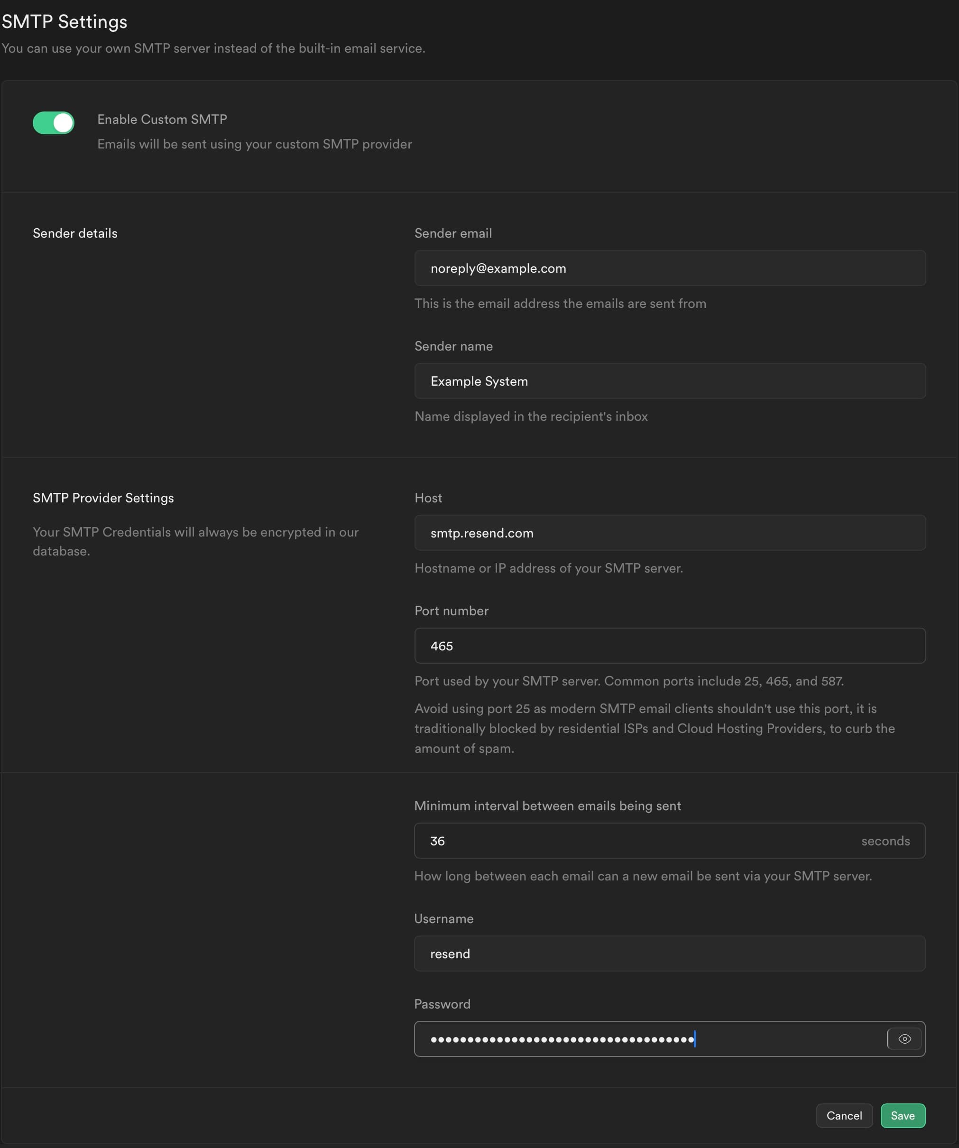Focus the Sender email field with noreply@example.com
The image size is (959, 1148).
point(669,268)
